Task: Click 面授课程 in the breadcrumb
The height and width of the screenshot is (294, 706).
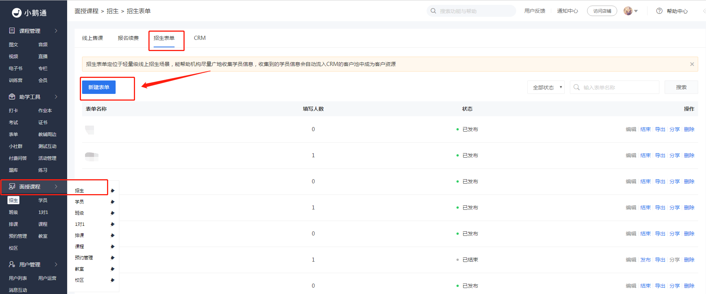Action: 87,11
